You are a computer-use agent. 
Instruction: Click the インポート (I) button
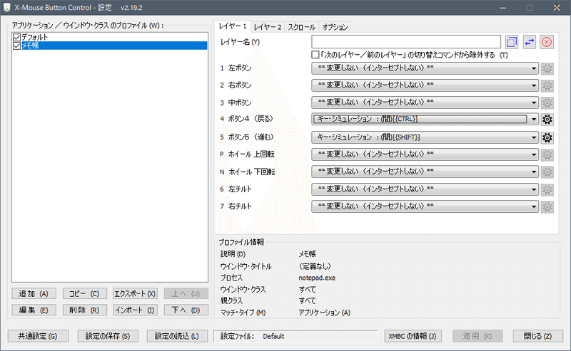point(135,310)
